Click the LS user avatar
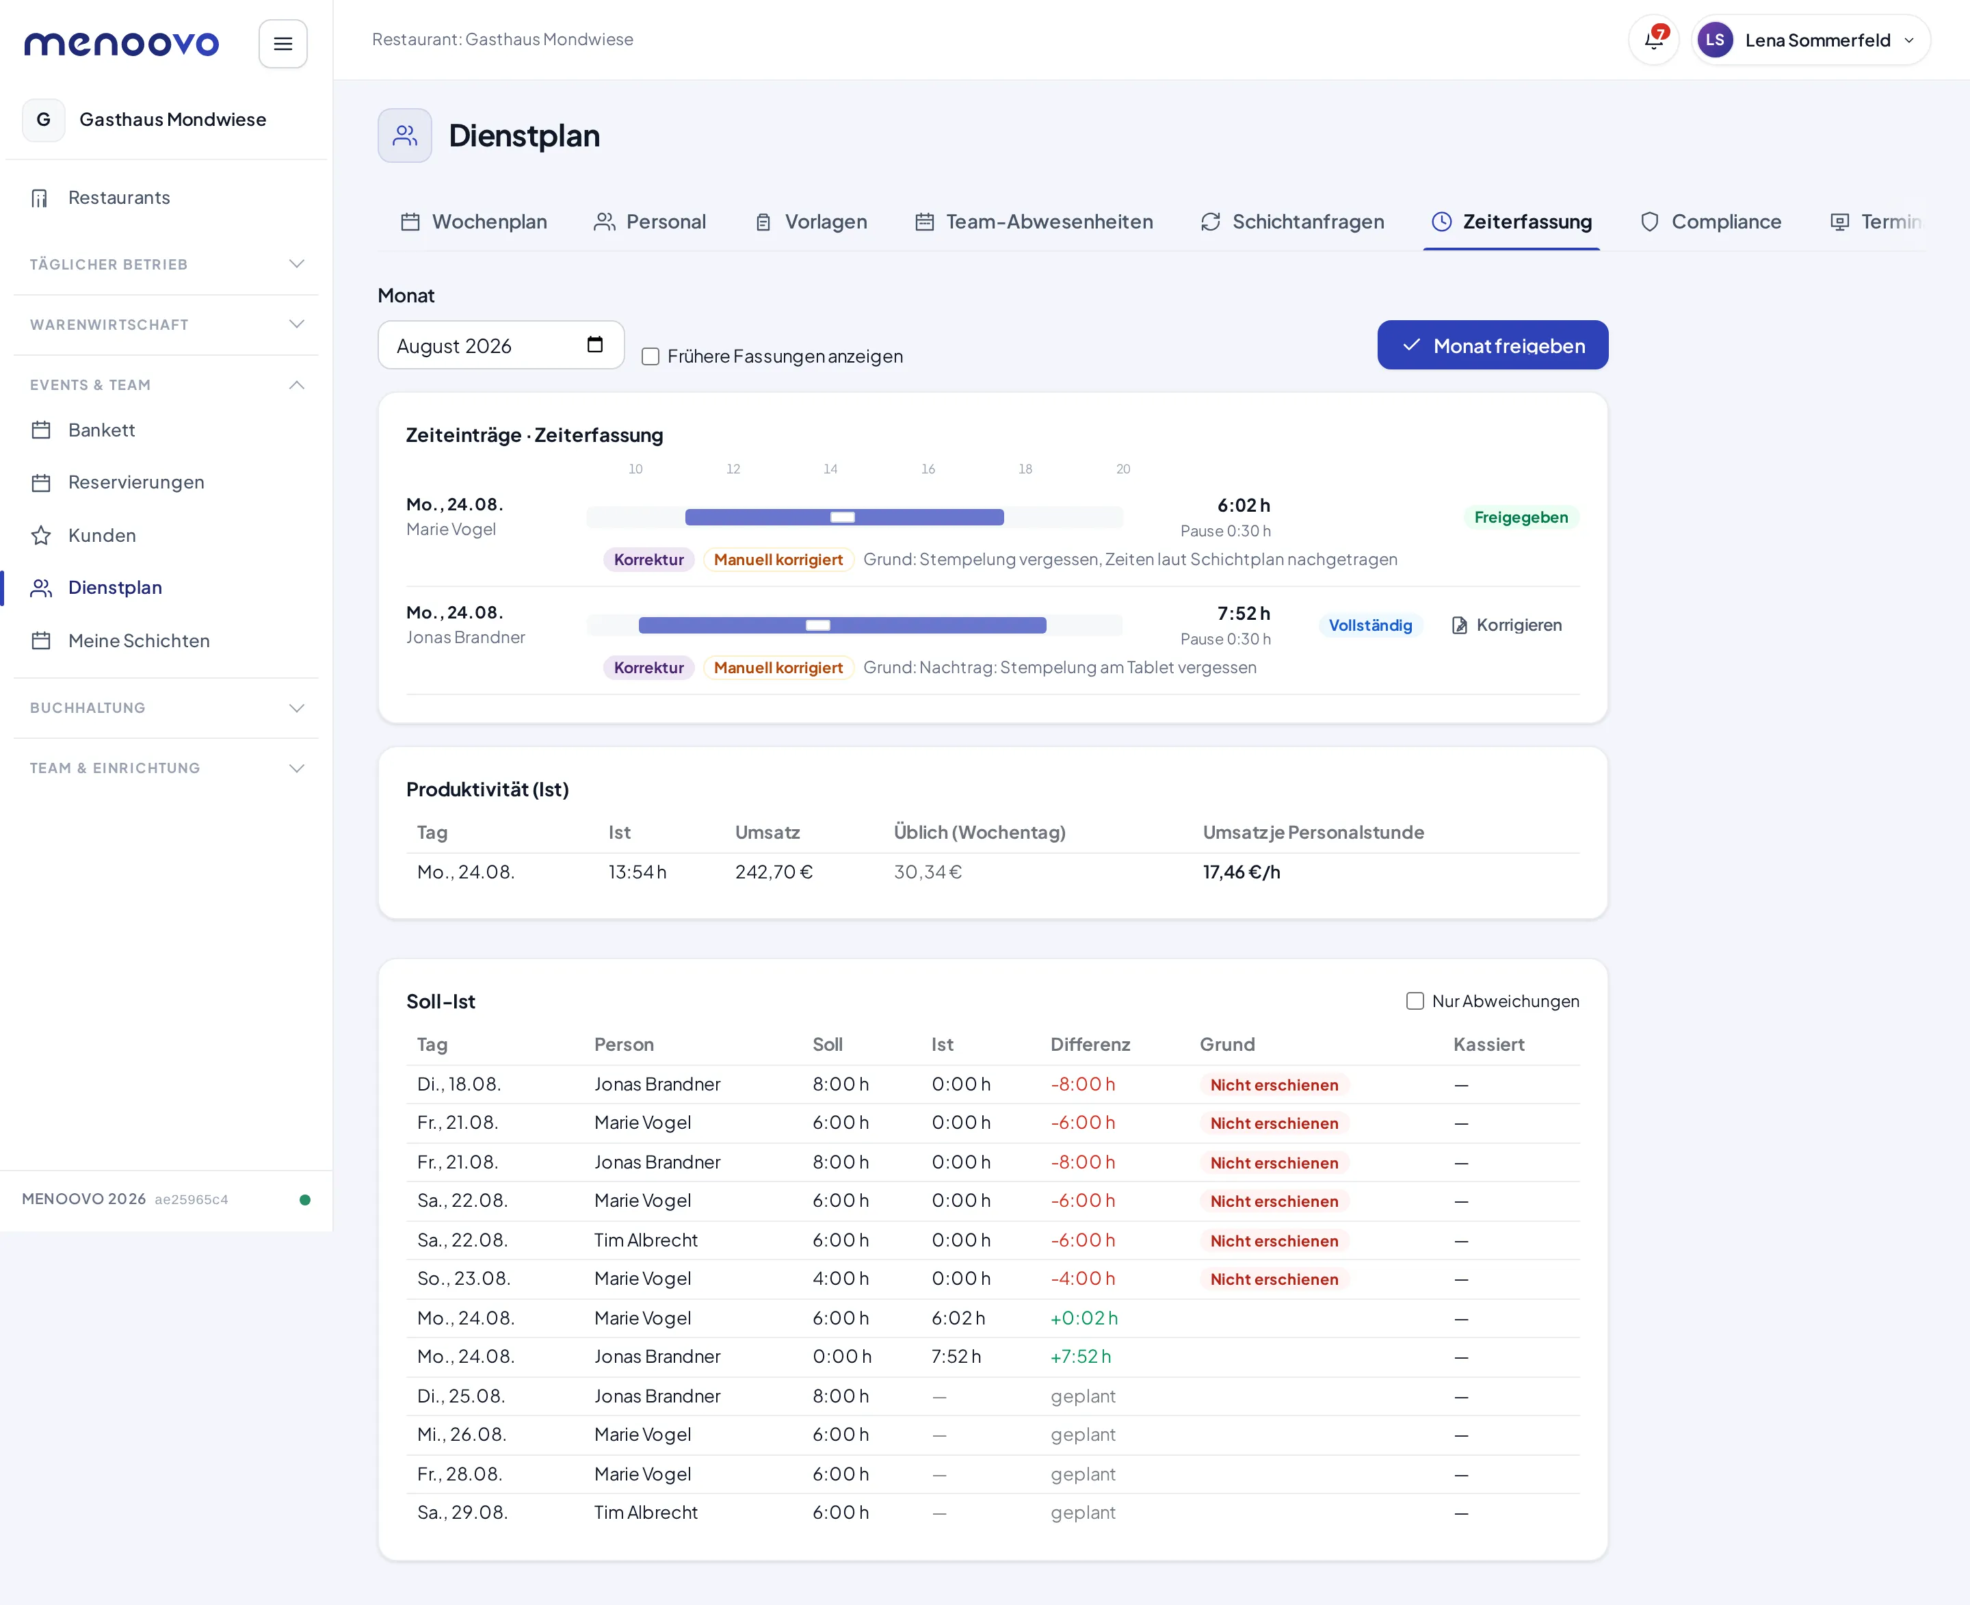Image resolution: width=1970 pixels, height=1605 pixels. click(x=1715, y=40)
